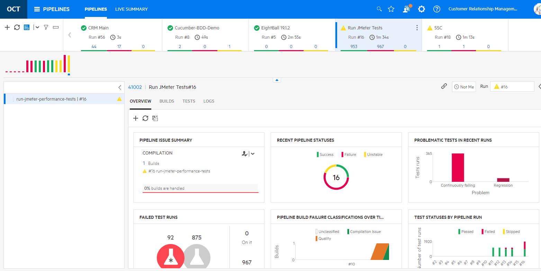Click the red failed tests flask icon
The image size is (541, 271).
tap(170, 258)
